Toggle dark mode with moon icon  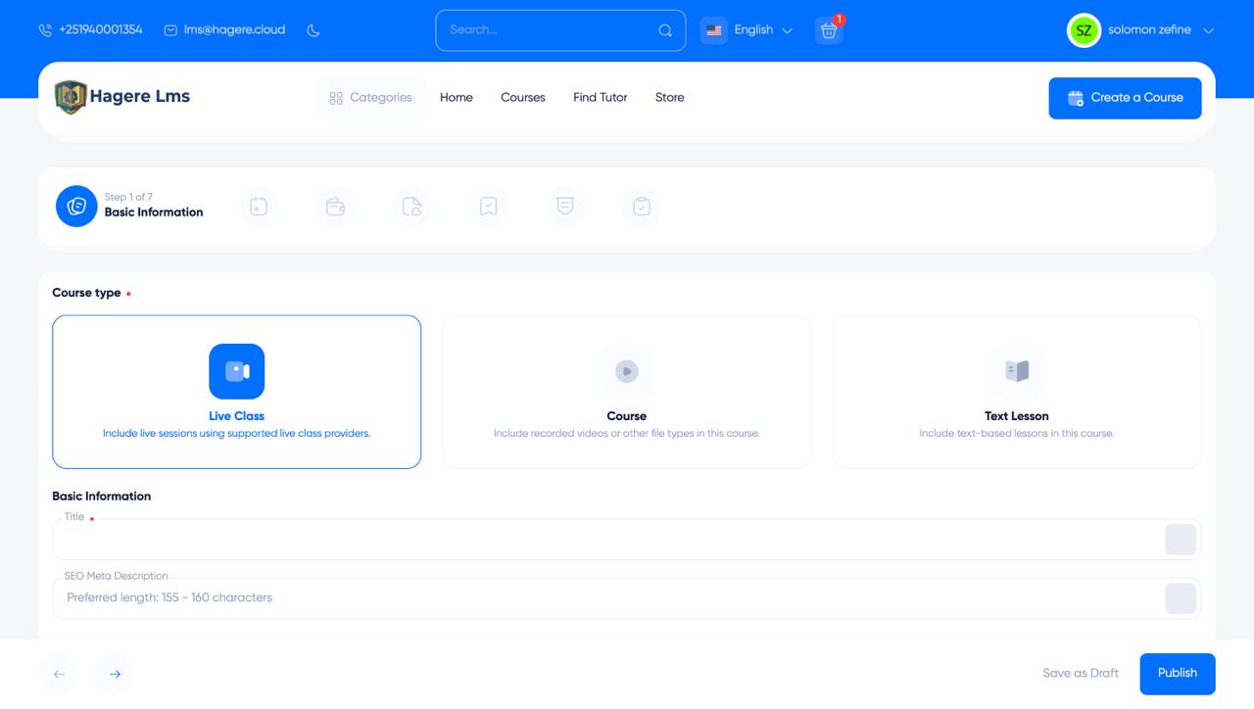tap(313, 30)
